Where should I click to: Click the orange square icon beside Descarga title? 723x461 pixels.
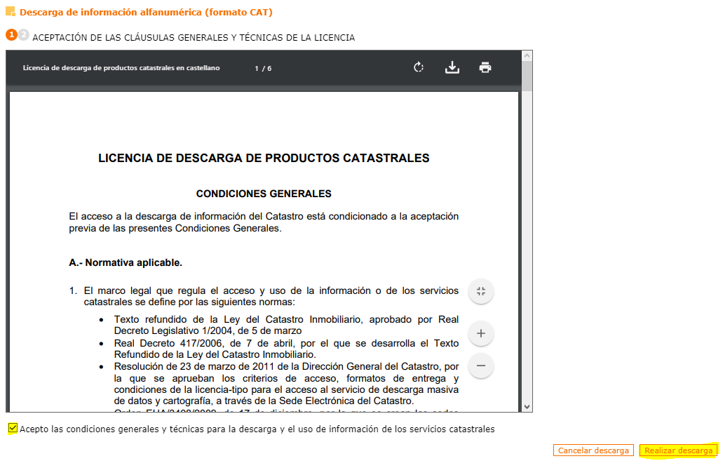10,11
